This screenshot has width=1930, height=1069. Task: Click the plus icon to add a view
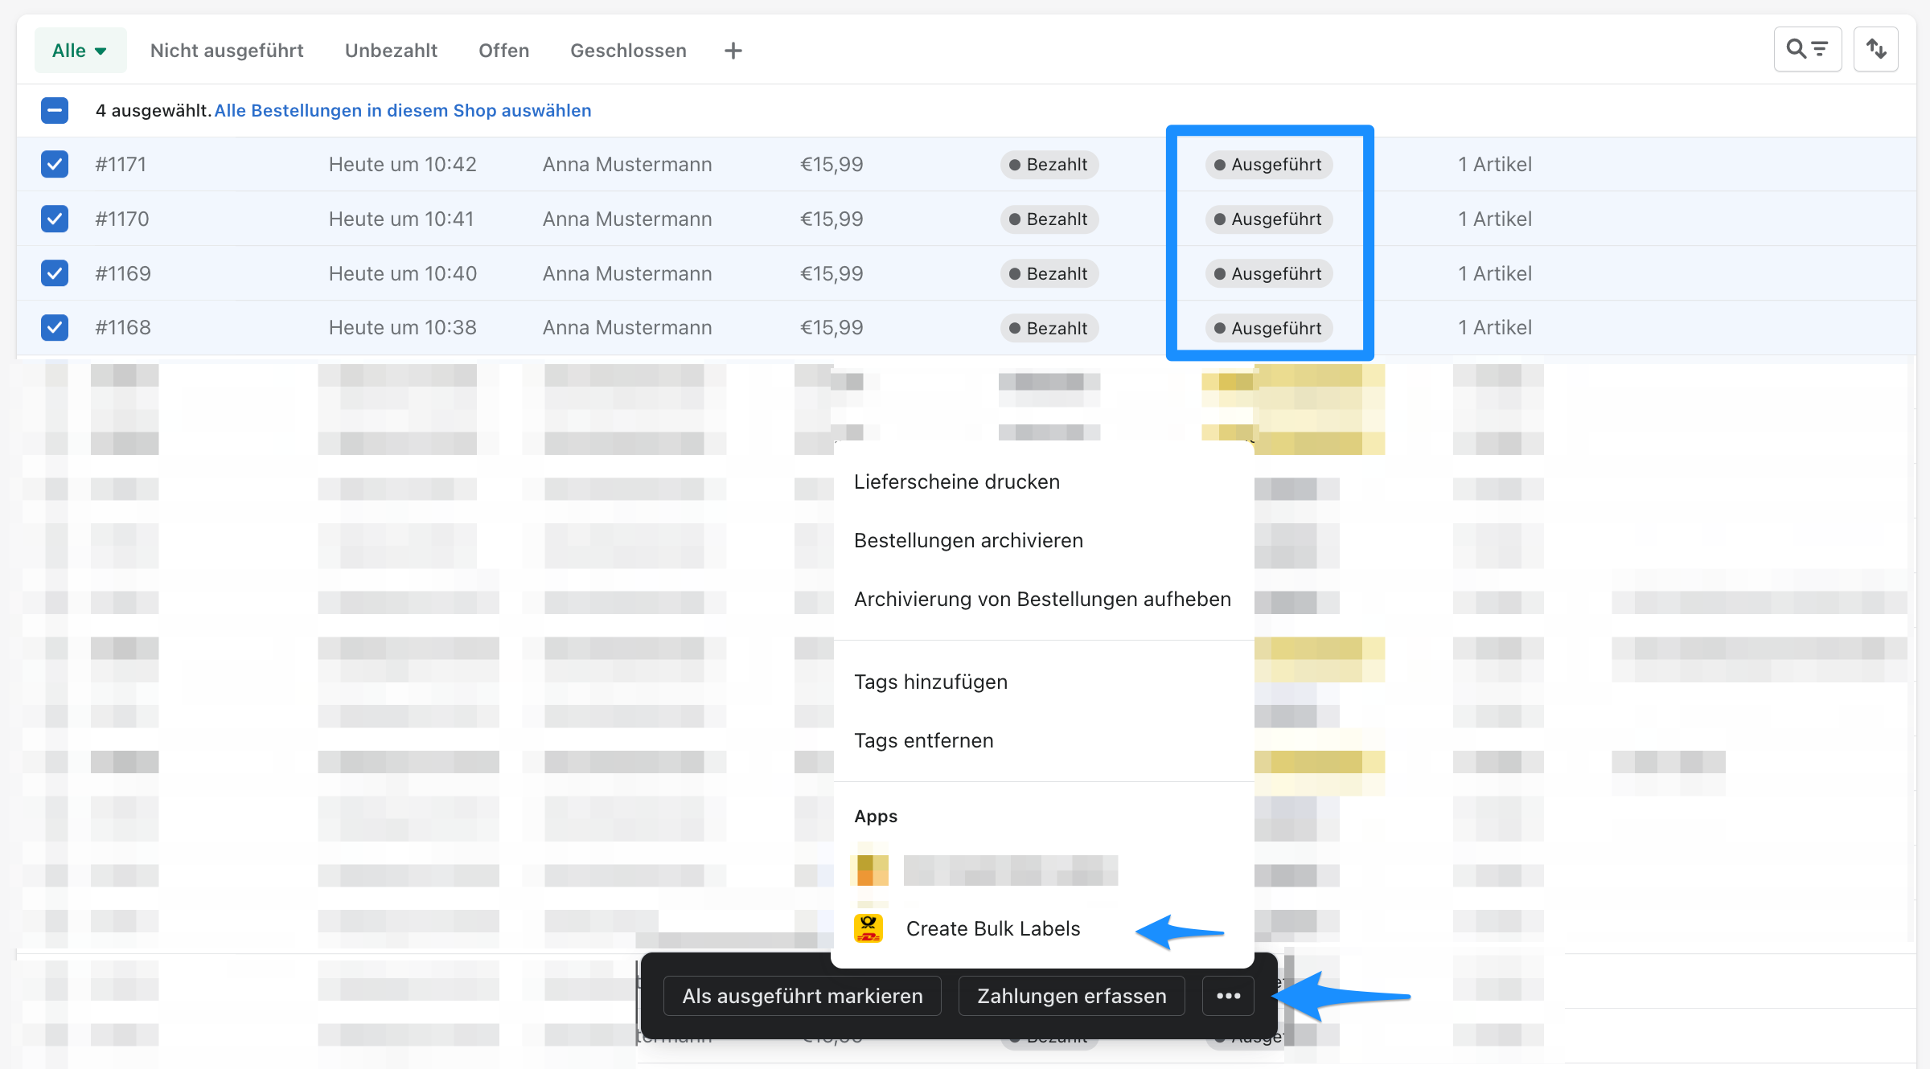point(733,51)
